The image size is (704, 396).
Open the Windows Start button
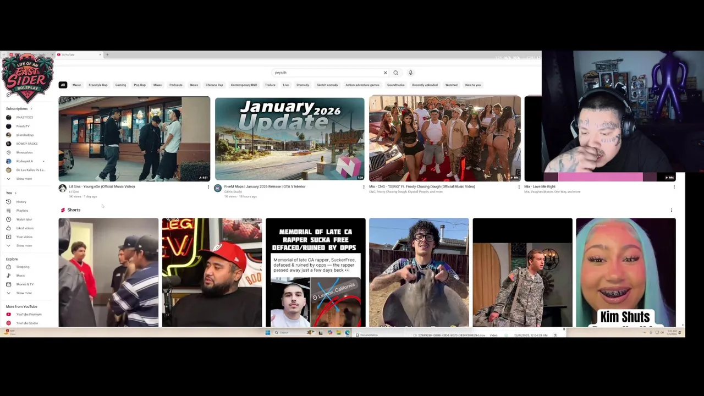pos(268,332)
